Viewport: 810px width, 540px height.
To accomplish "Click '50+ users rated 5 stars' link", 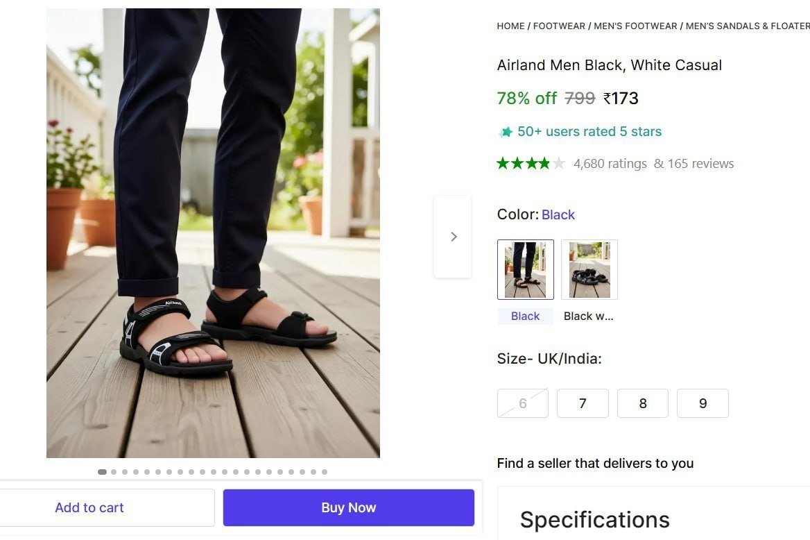I will [x=589, y=131].
